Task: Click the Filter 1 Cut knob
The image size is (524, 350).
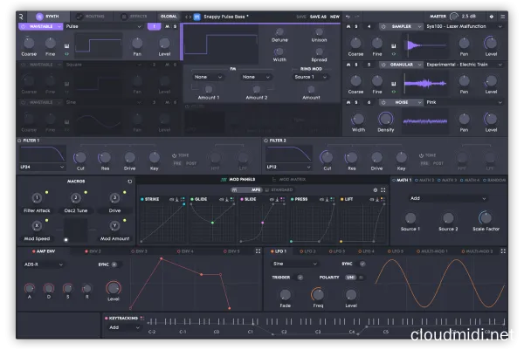Action: coord(80,157)
